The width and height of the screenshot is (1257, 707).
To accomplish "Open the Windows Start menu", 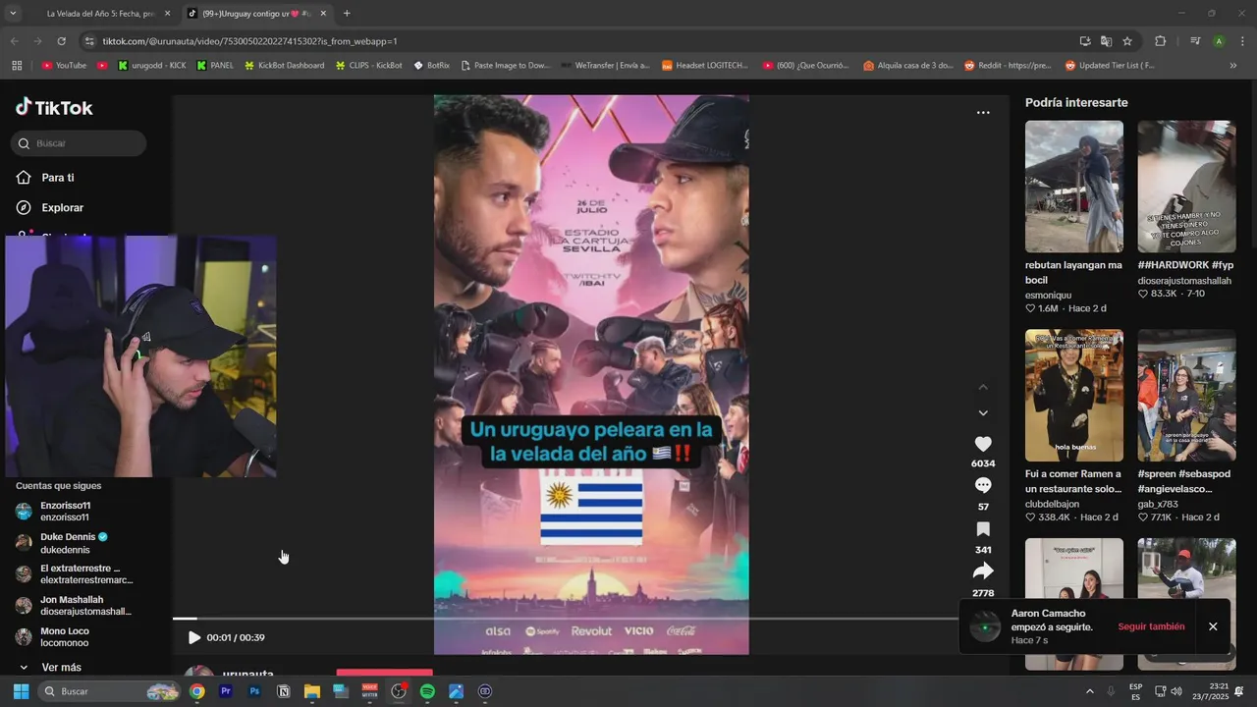I will pos(21,691).
